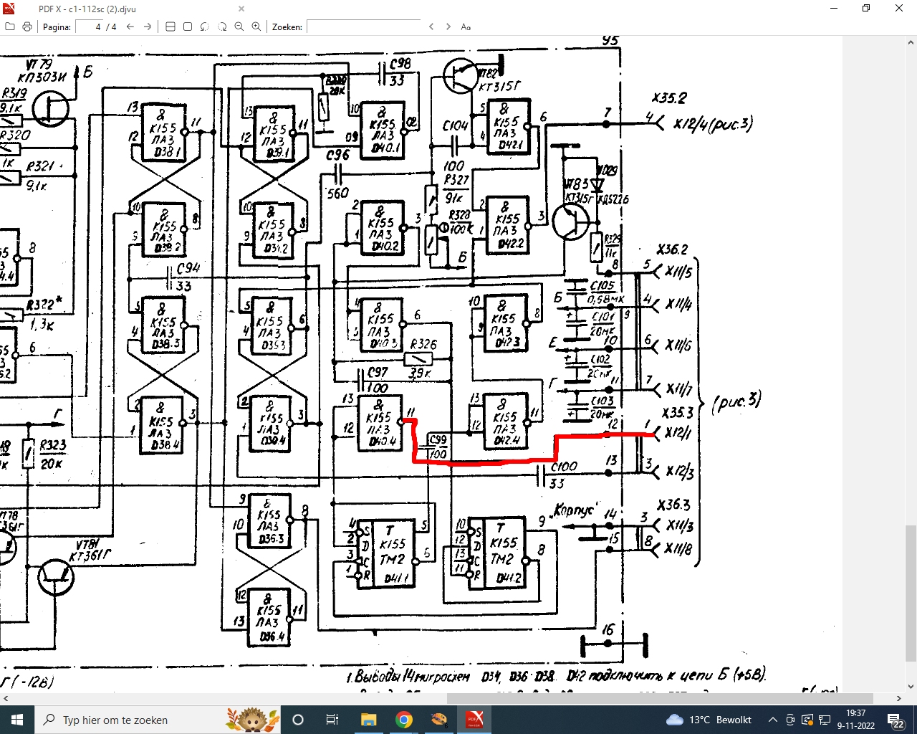This screenshot has width=917, height=734.
Task: Toggle match case Aa option
Action: tap(466, 27)
